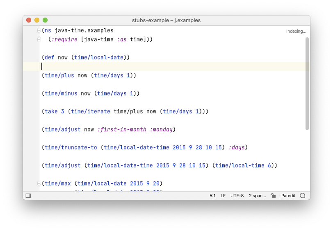Maximize the window with the green button
The width and height of the screenshot is (333, 230).
45,20
